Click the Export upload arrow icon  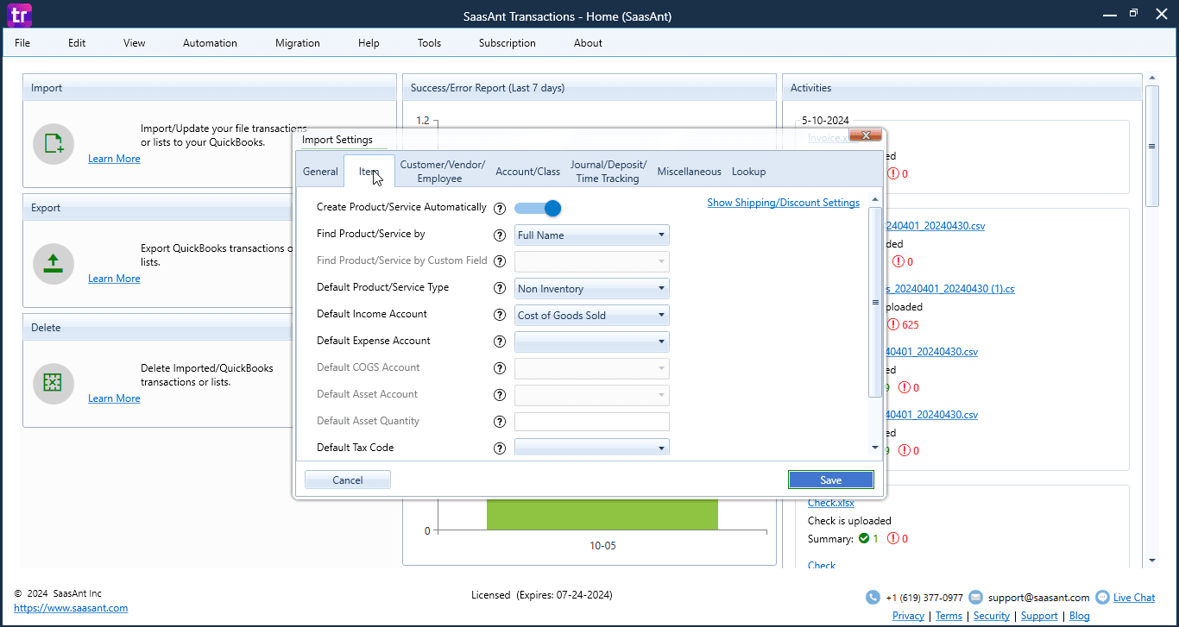point(54,264)
